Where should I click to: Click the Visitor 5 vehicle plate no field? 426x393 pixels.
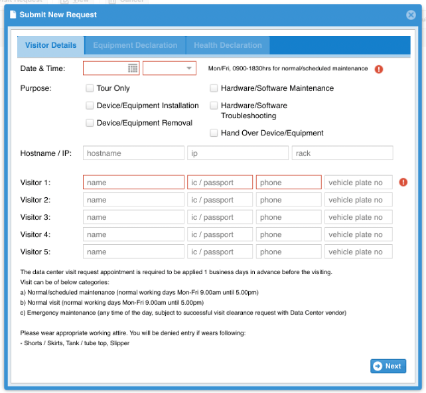pos(358,252)
